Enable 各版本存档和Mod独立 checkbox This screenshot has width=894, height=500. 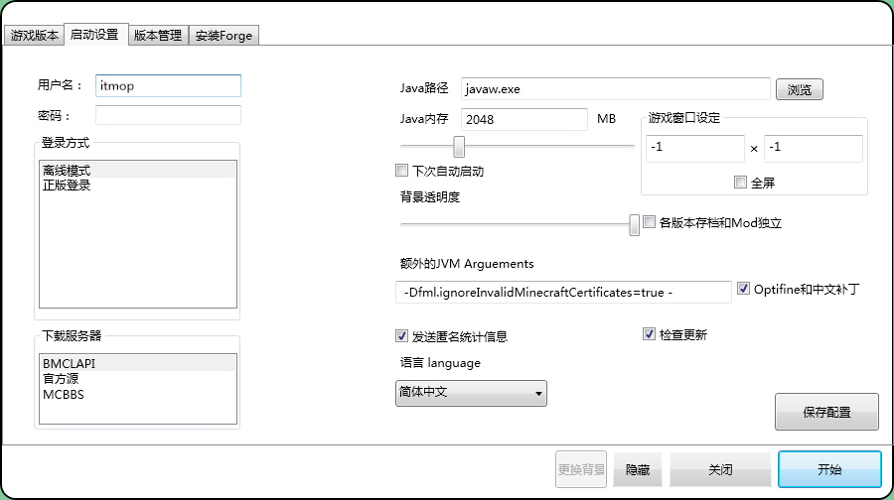[x=650, y=222]
